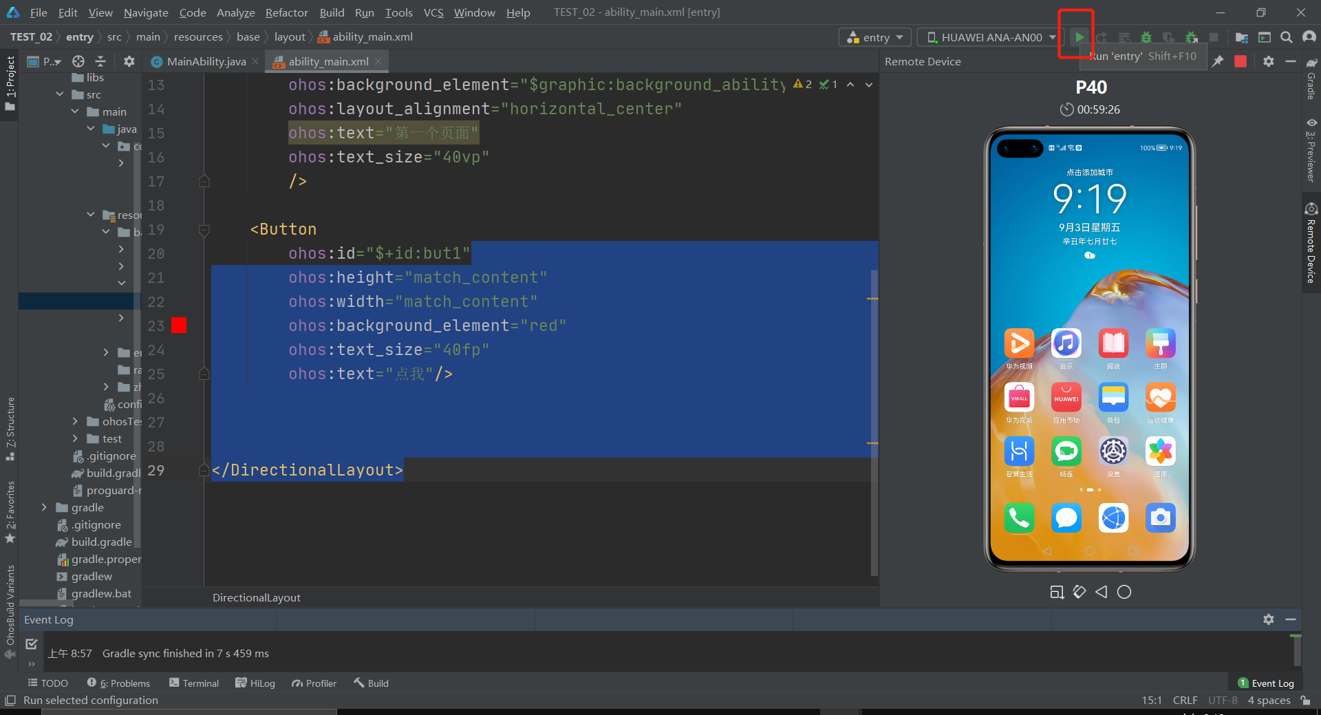Screen dimensions: 1321x715
Task: Open Project panel options gear
Action: click(x=129, y=61)
